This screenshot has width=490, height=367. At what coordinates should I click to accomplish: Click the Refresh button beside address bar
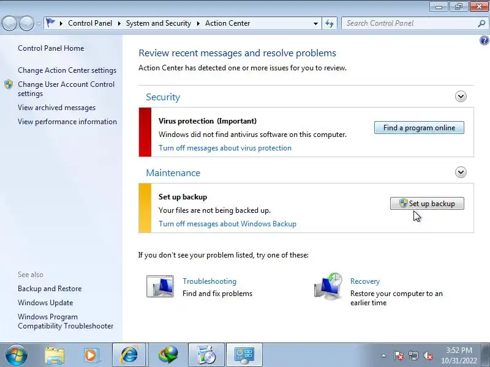330,23
